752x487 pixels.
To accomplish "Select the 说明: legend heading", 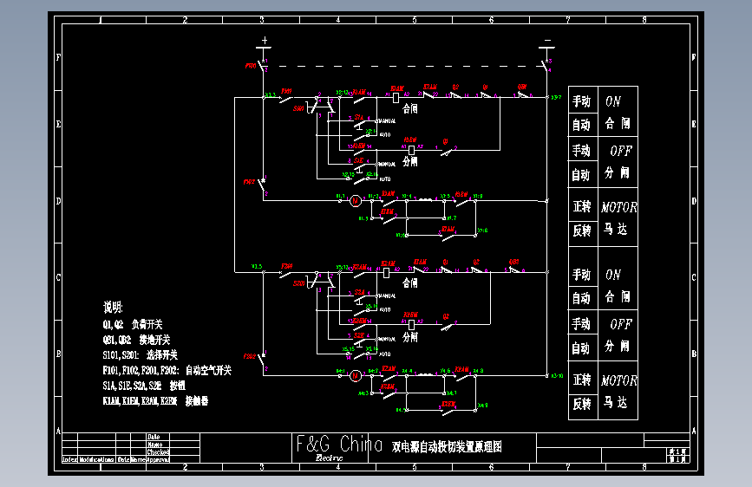I will [113, 308].
